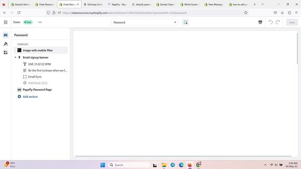Switch to the New Message browser tab

214,4
